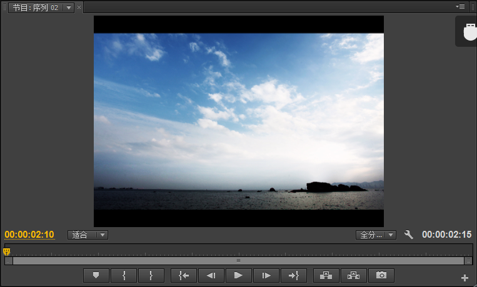The height and width of the screenshot is (287, 477).
Task: Step back one frame
Action: [x=211, y=276]
